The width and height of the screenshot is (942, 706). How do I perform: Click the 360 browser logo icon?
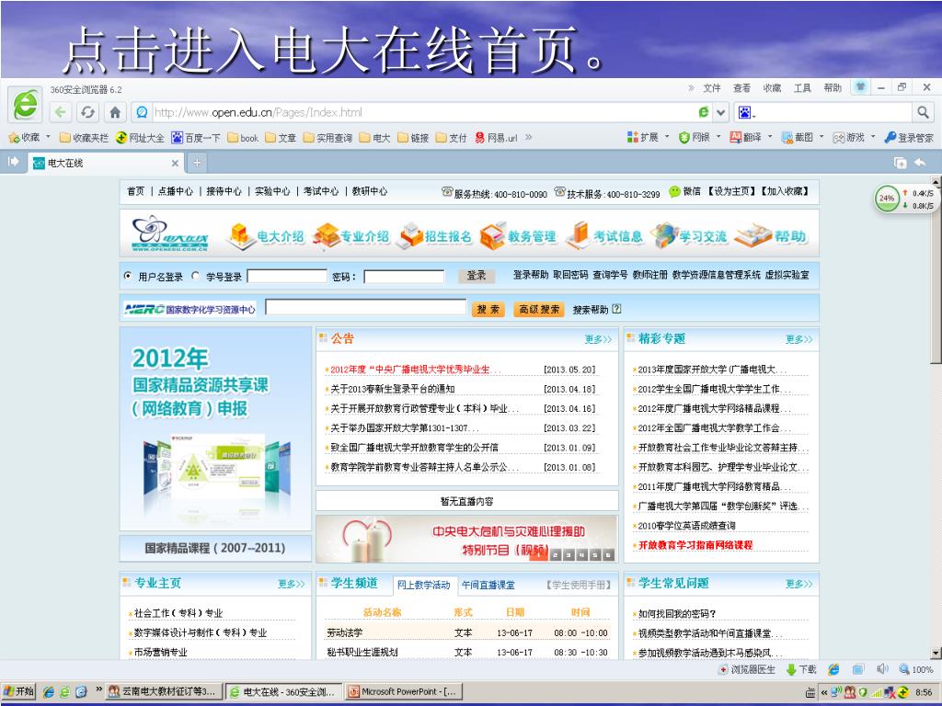click(x=25, y=106)
